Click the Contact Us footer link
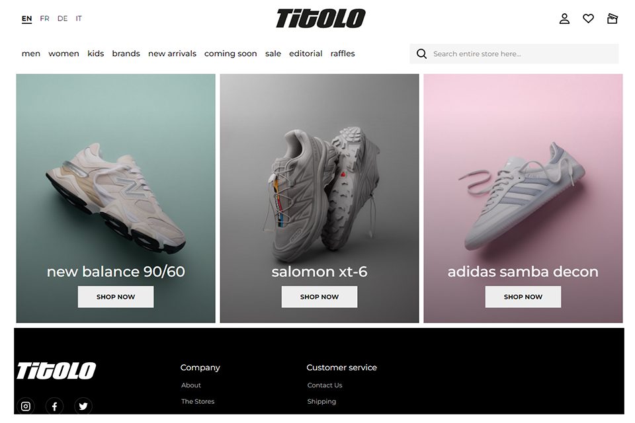635x423 pixels. (324, 385)
